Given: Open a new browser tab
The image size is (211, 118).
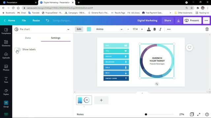Looking at the screenshot, I should coord(79,3).
